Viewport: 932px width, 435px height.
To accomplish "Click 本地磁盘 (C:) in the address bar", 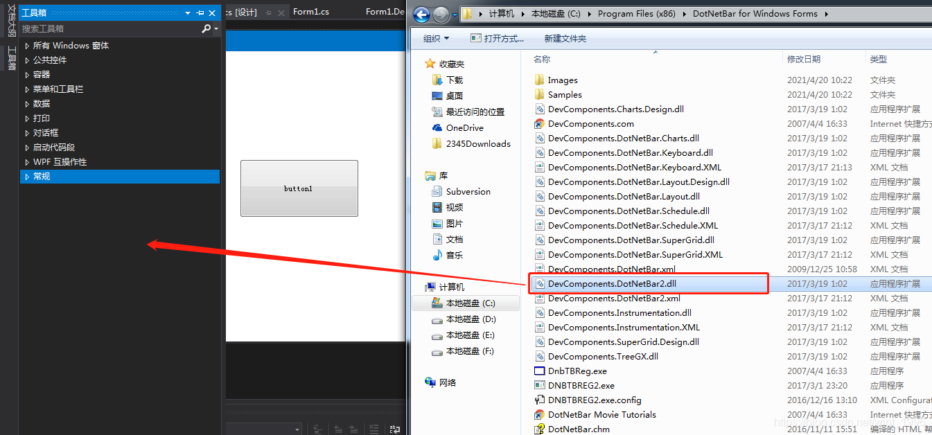I will 556,14.
